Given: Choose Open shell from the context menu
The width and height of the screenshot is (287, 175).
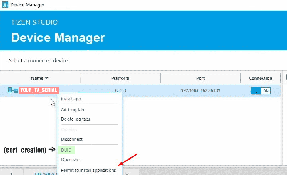Looking at the screenshot, I should pyautogui.click(x=71, y=160).
